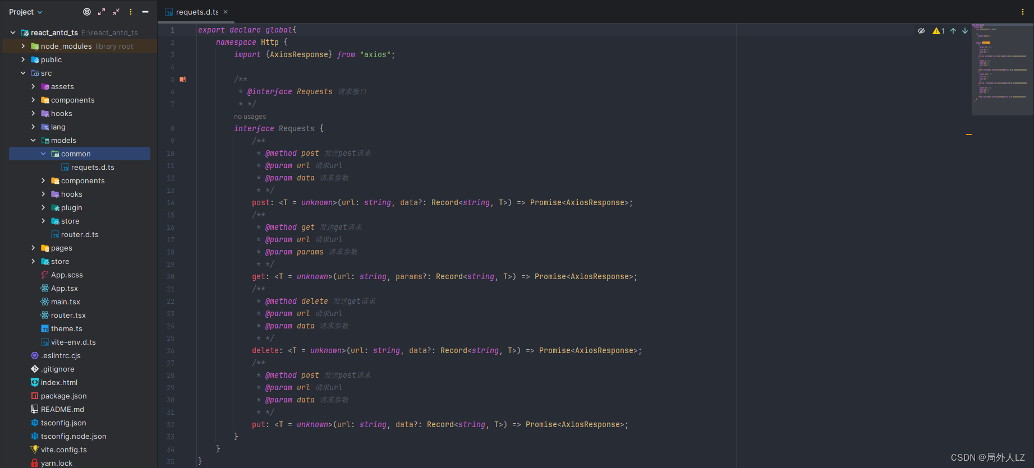Click line number 14 in the gutter
The image size is (1034, 468).
(x=171, y=203)
